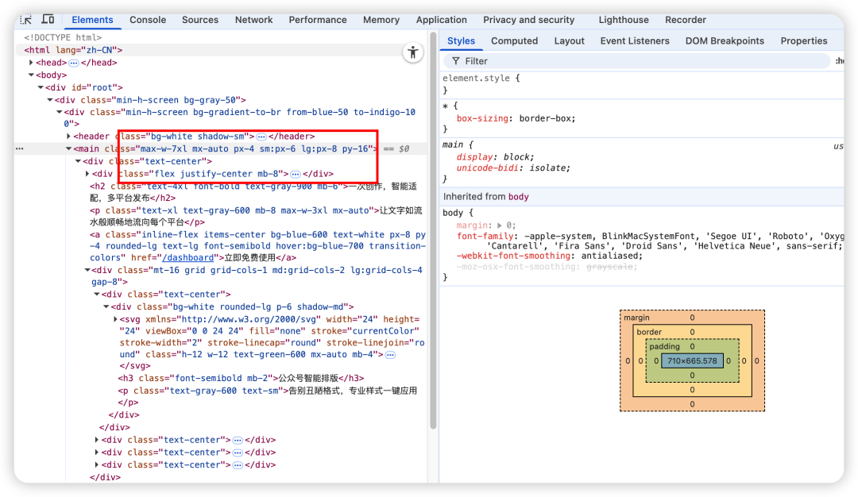
Task: Switch to the Layout sub-tab
Action: (x=569, y=41)
